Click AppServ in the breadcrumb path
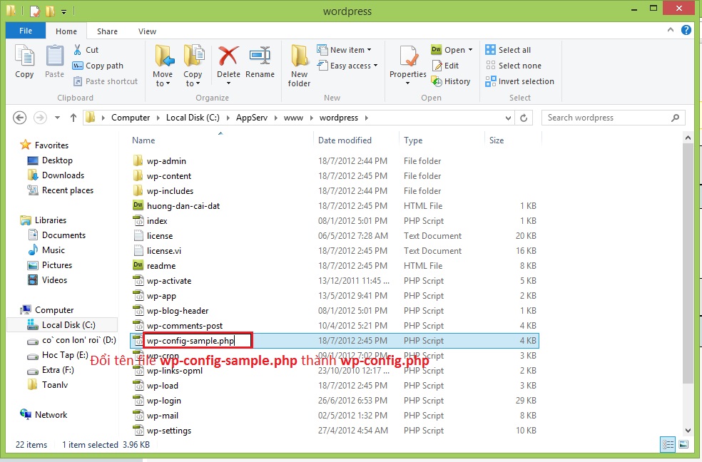This screenshot has width=702, height=462. pos(252,118)
